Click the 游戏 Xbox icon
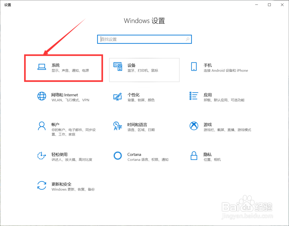 pyautogui.click(x=194, y=126)
